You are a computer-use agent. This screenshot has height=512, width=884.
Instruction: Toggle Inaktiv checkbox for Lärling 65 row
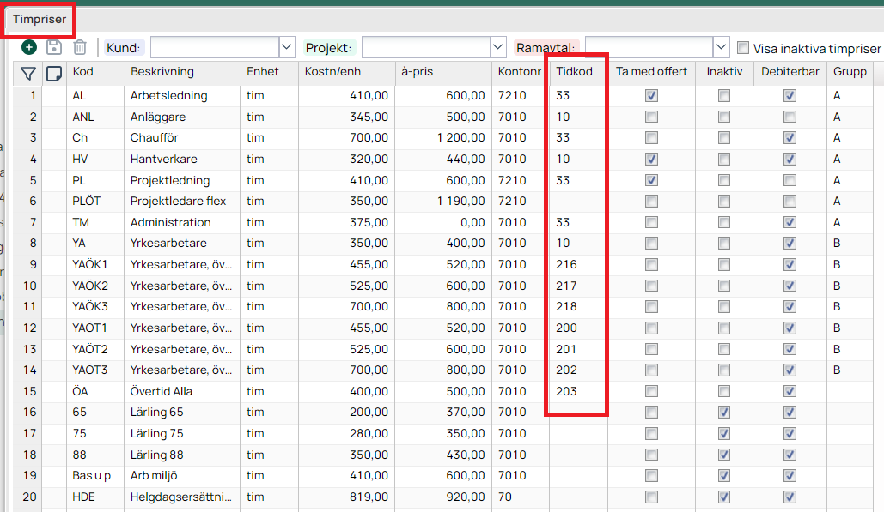[724, 413]
